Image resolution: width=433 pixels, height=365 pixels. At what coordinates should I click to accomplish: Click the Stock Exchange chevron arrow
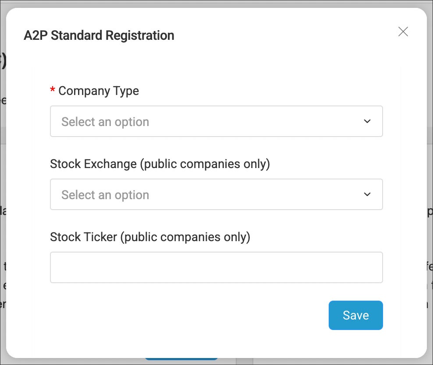pyautogui.click(x=367, y=194)
